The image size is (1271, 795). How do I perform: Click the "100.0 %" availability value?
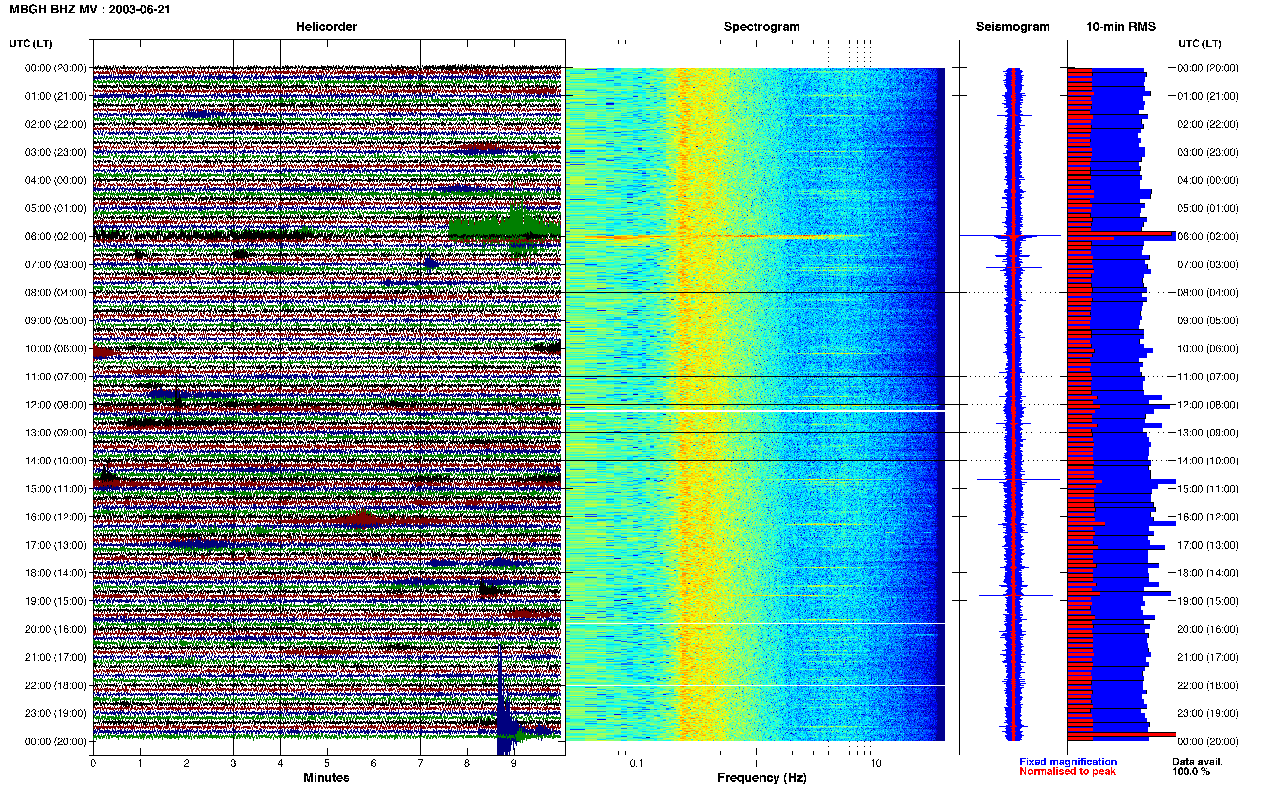pyautogui.click(x=1190, y=771)
